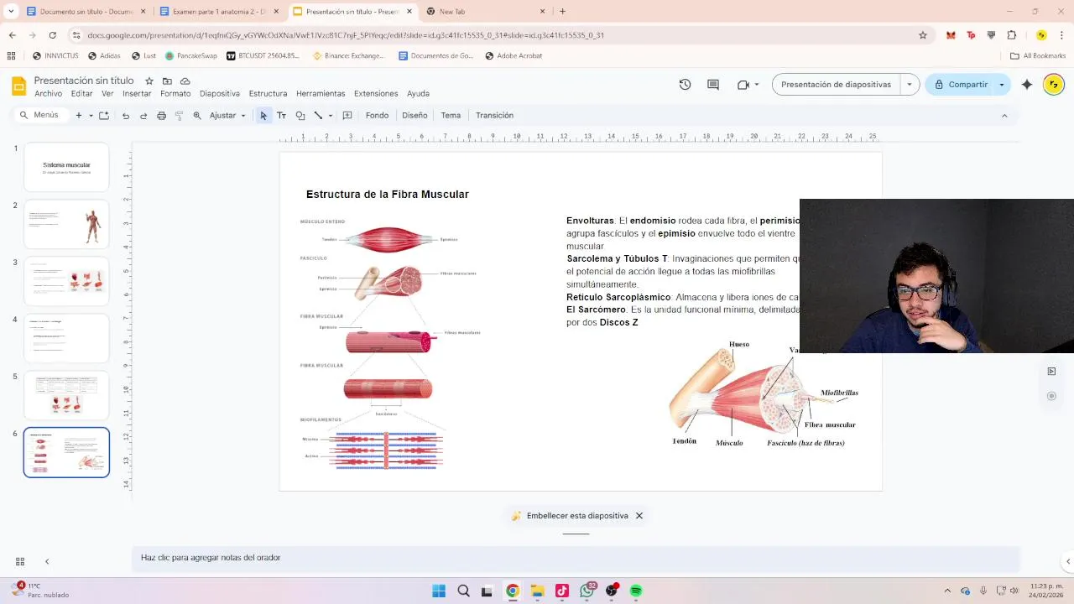Check the cloud document status icon
This screenshot has height=604, width=1074.
[x=185, y=81]
